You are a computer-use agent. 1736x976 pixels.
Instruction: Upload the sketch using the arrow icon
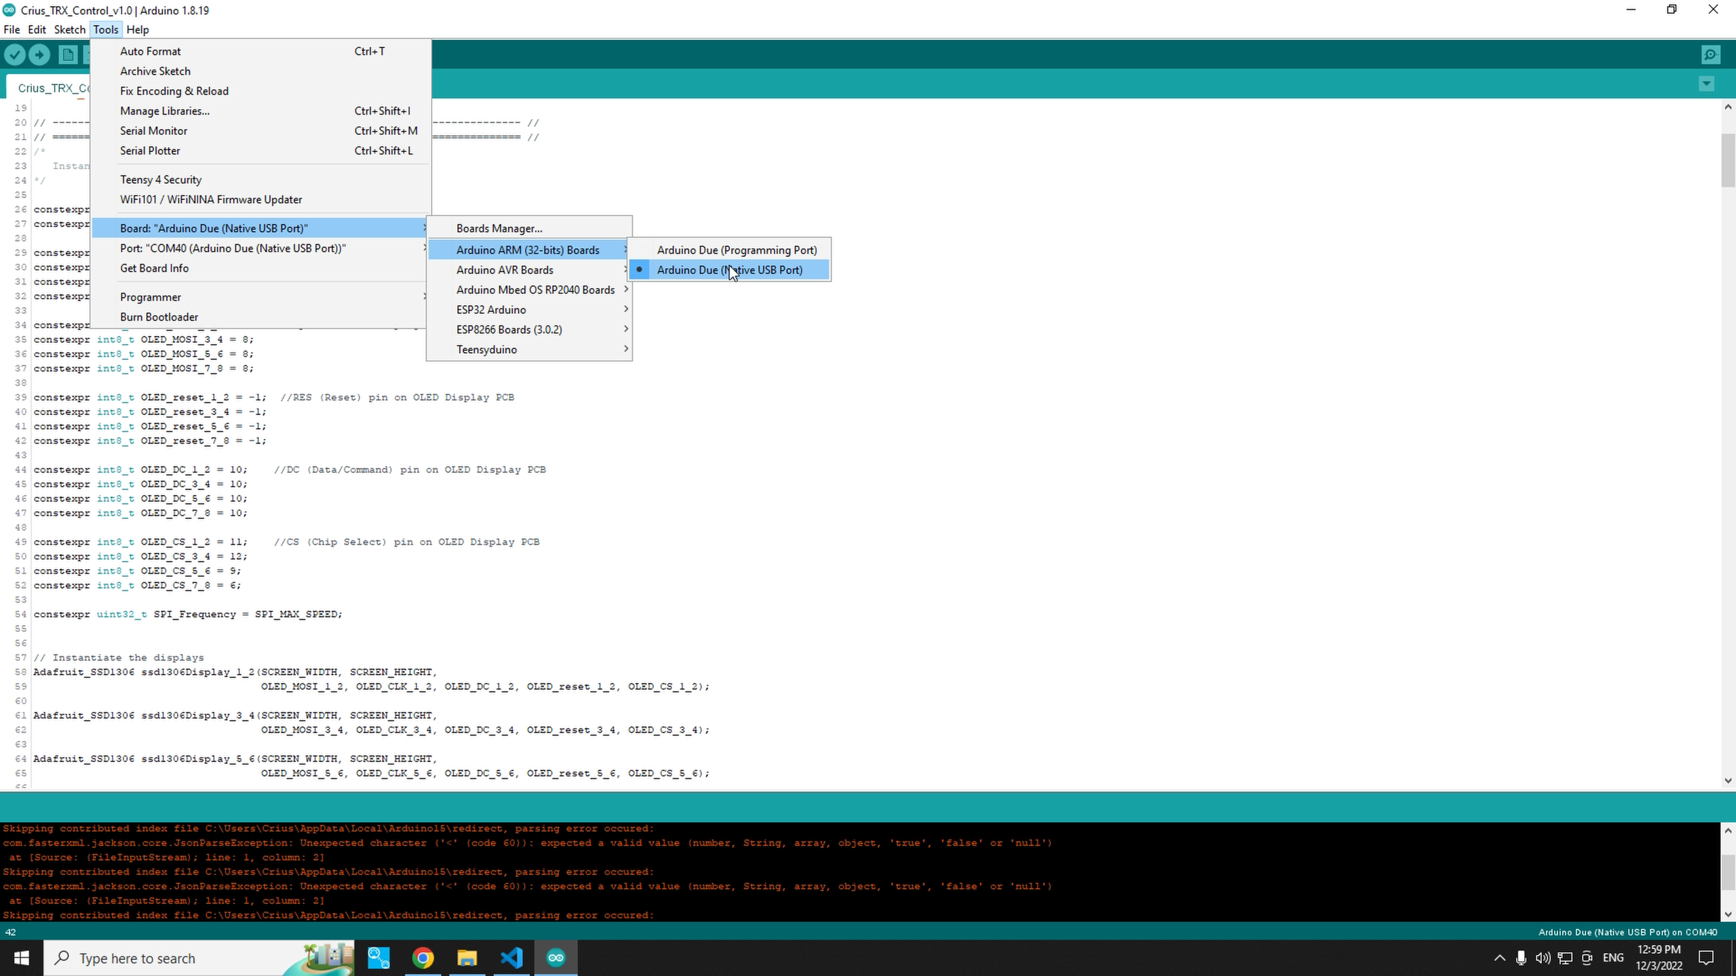[x=39, y=55]
